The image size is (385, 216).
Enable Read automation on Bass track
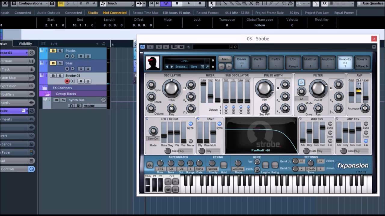tap(81, 69)
